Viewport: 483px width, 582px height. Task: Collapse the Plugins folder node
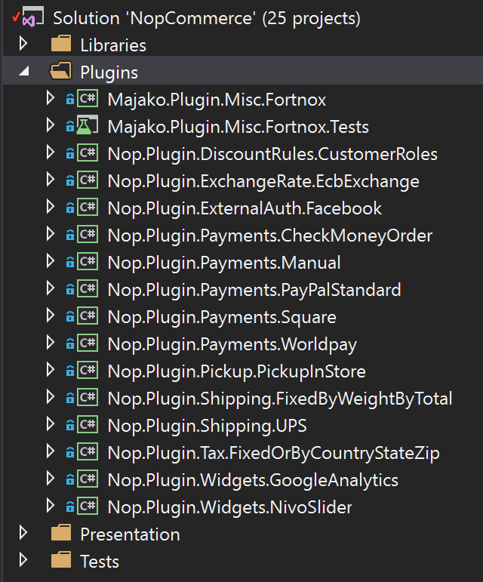click(x=23, y=72)
